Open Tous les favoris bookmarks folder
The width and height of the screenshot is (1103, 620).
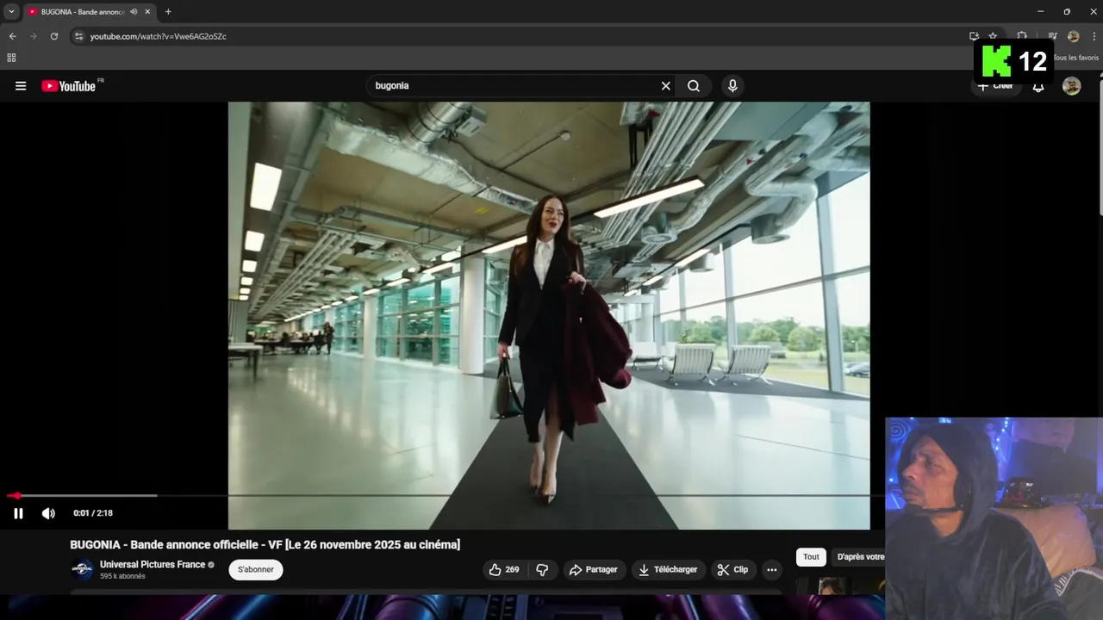click(1075, 58)
